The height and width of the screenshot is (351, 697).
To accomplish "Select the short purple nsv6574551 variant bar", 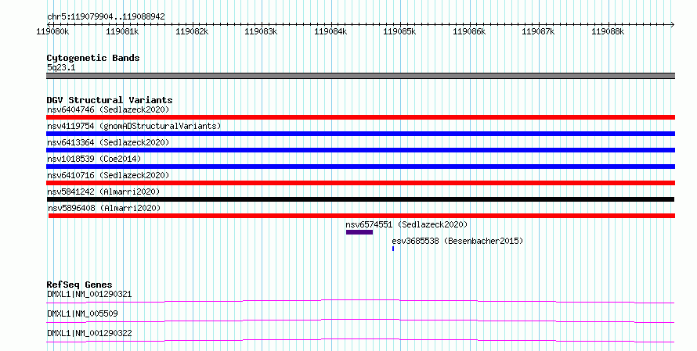I will pyautogui.click(x=359, y=232).
